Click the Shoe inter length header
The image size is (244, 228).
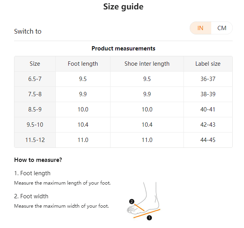pos(147,64)
